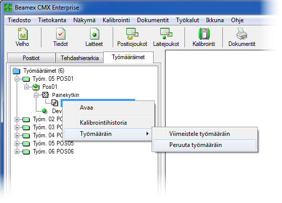Screen dimensions: 282x203
Task: Open the Dokumentit printer icon
Action: pos(242,34)
